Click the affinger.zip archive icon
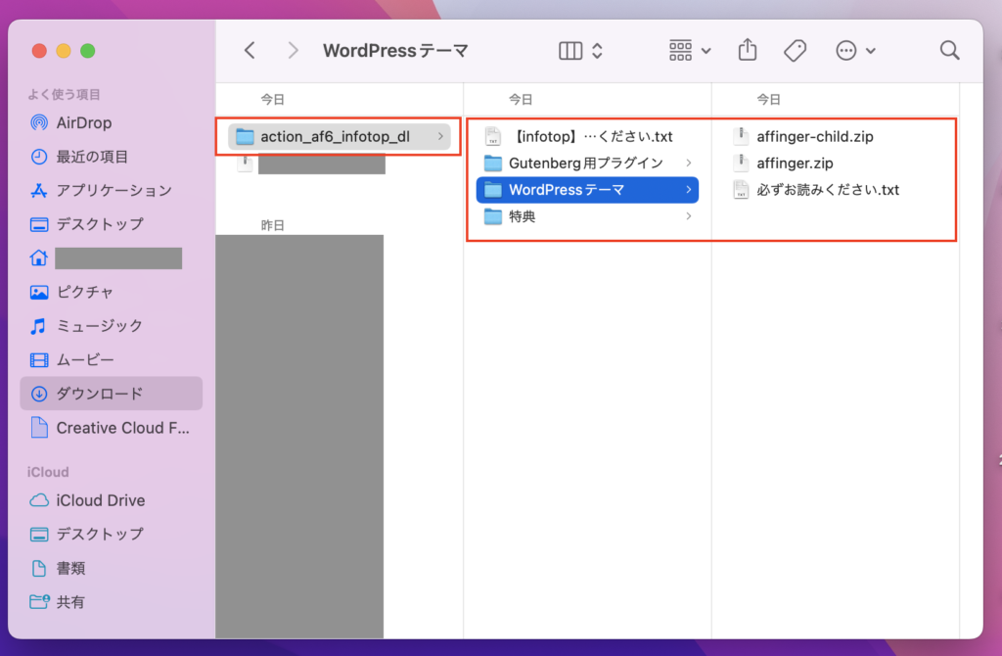 pos(741,164)
